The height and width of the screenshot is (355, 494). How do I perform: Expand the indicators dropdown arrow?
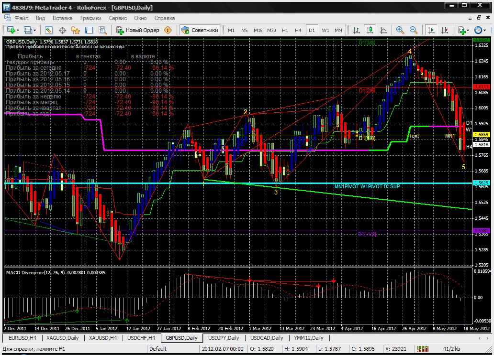468,31
